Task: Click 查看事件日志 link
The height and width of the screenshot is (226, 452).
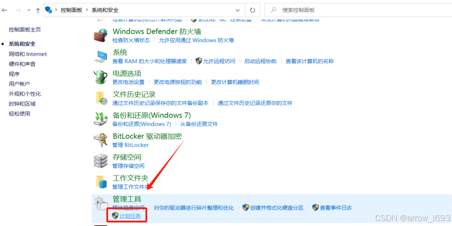Action: coord(336,208)
